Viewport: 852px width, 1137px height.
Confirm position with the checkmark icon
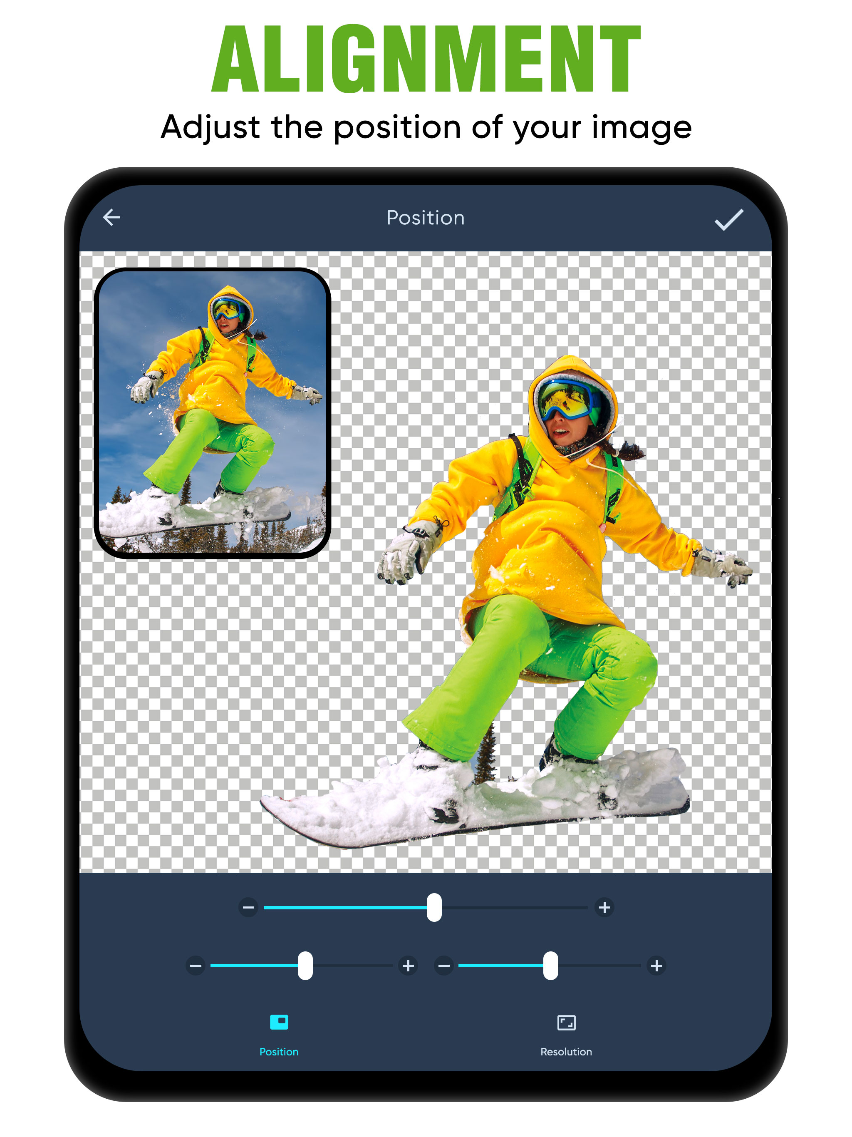(x=728, y=219)
